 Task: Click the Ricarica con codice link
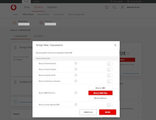click(131, 73)
